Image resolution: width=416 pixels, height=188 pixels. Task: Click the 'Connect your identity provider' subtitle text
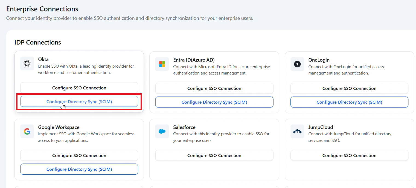[130, 18]
